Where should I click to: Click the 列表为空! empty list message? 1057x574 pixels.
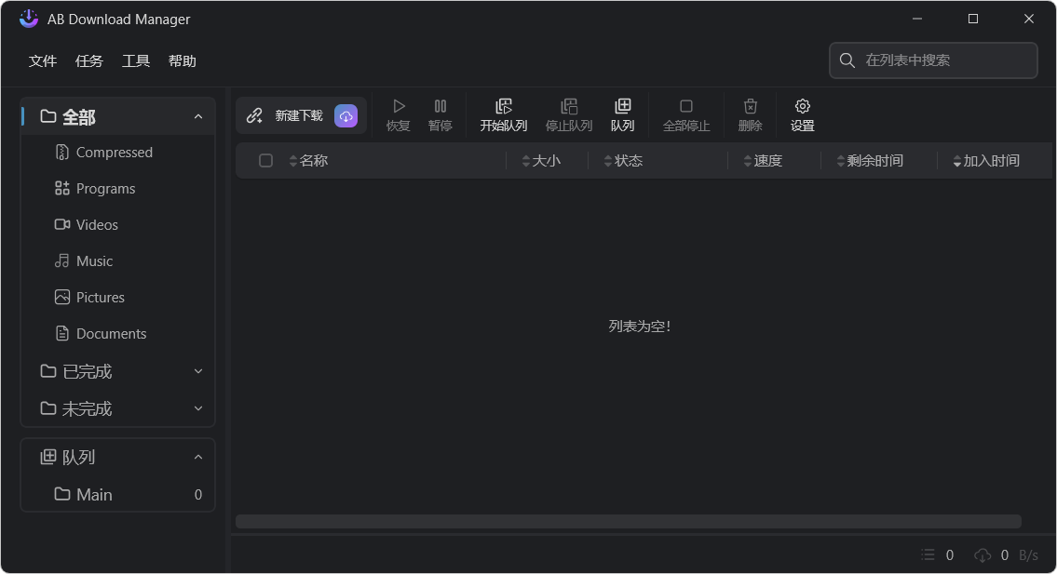pos(639,327)
